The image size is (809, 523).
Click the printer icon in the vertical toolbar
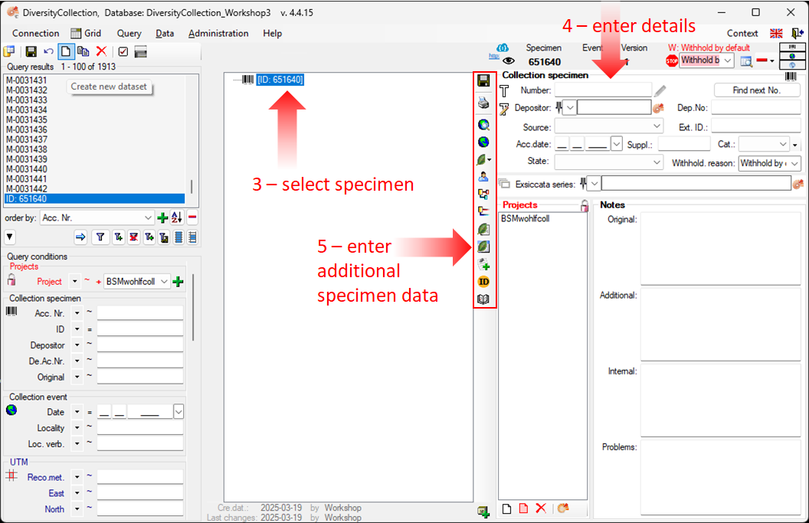pyautogui.click(x=483, y=103)
